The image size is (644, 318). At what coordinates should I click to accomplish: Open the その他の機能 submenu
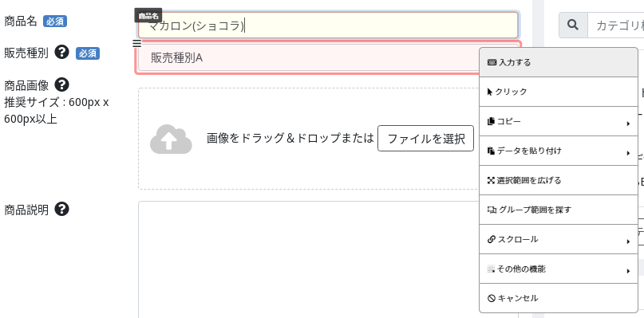(x=558, y=269)
